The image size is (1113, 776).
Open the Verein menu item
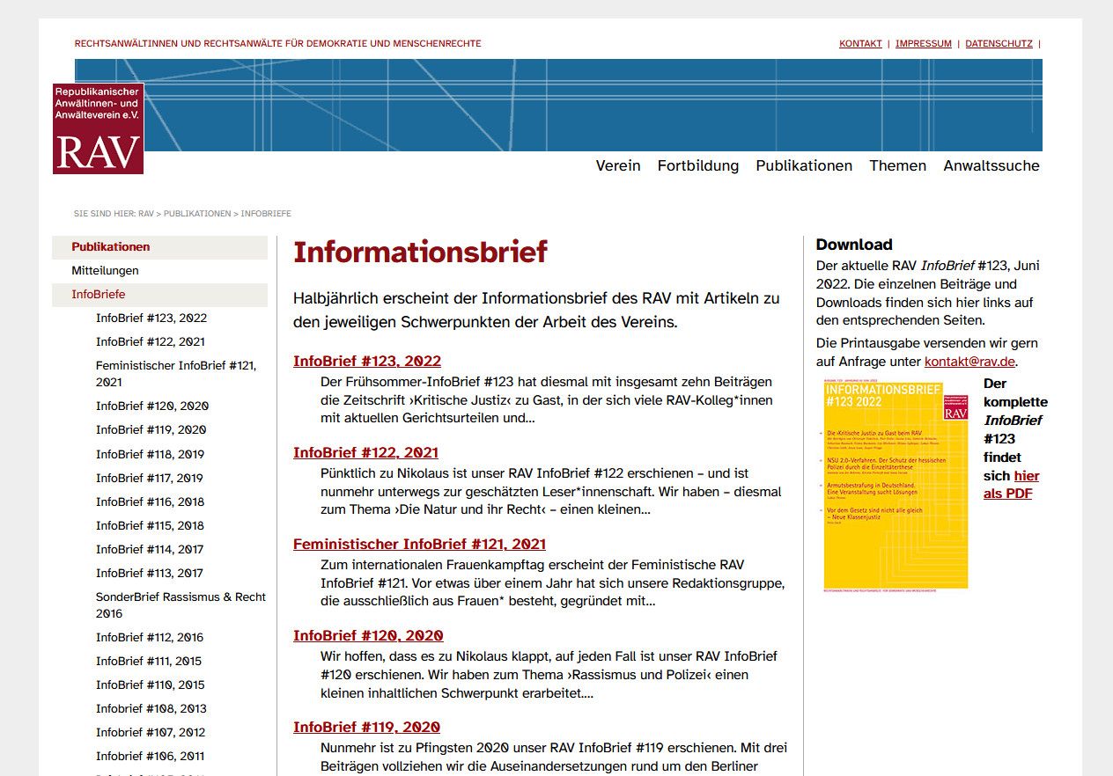(x=618, y=165)
